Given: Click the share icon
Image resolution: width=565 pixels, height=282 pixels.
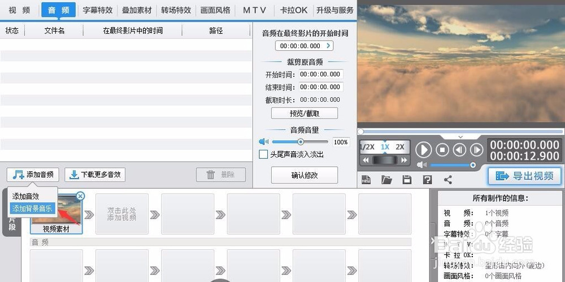Looking at the screenshot, I should 448,179.
